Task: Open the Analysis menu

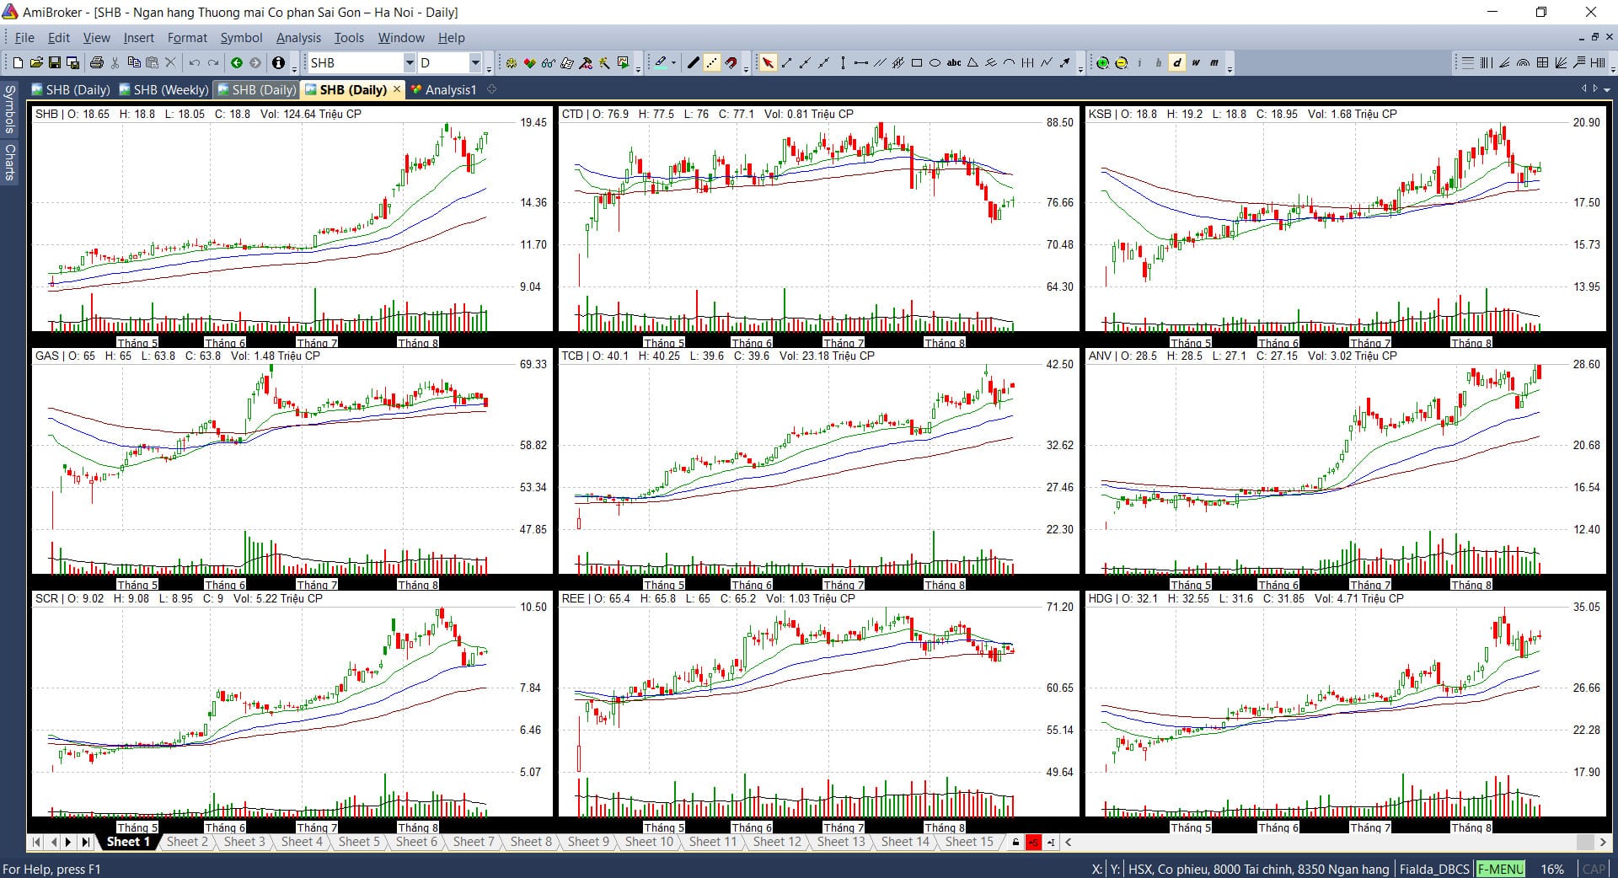Action: click(x=298, y=38)
